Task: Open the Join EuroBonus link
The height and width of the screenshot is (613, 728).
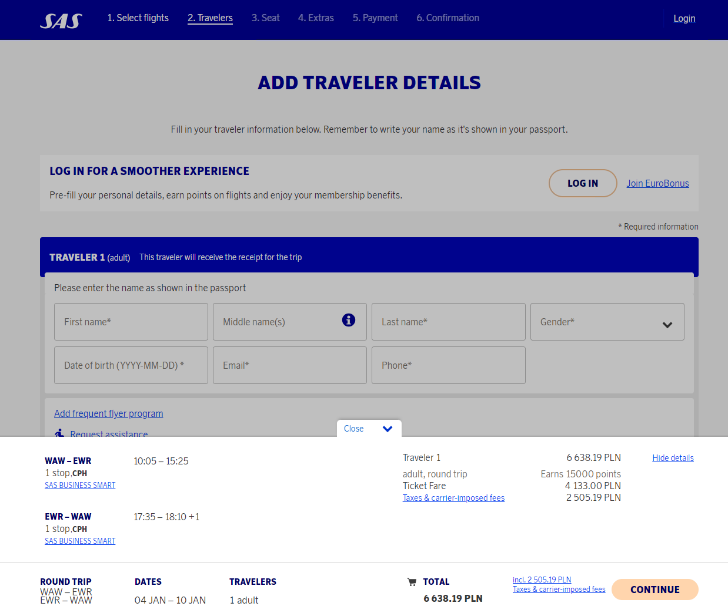Action: (657, 183)
